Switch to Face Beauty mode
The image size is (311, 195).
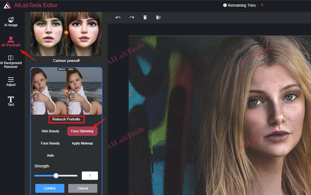click(50, 143)
